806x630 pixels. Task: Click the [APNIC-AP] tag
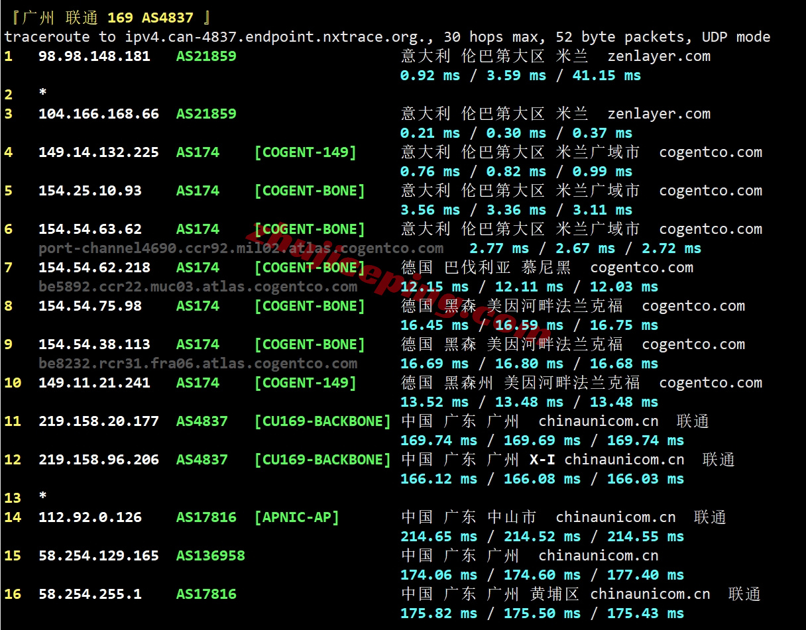click(x=297, y=517)
